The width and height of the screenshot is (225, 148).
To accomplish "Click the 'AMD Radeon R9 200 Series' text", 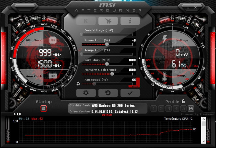I will coord(113,106).
